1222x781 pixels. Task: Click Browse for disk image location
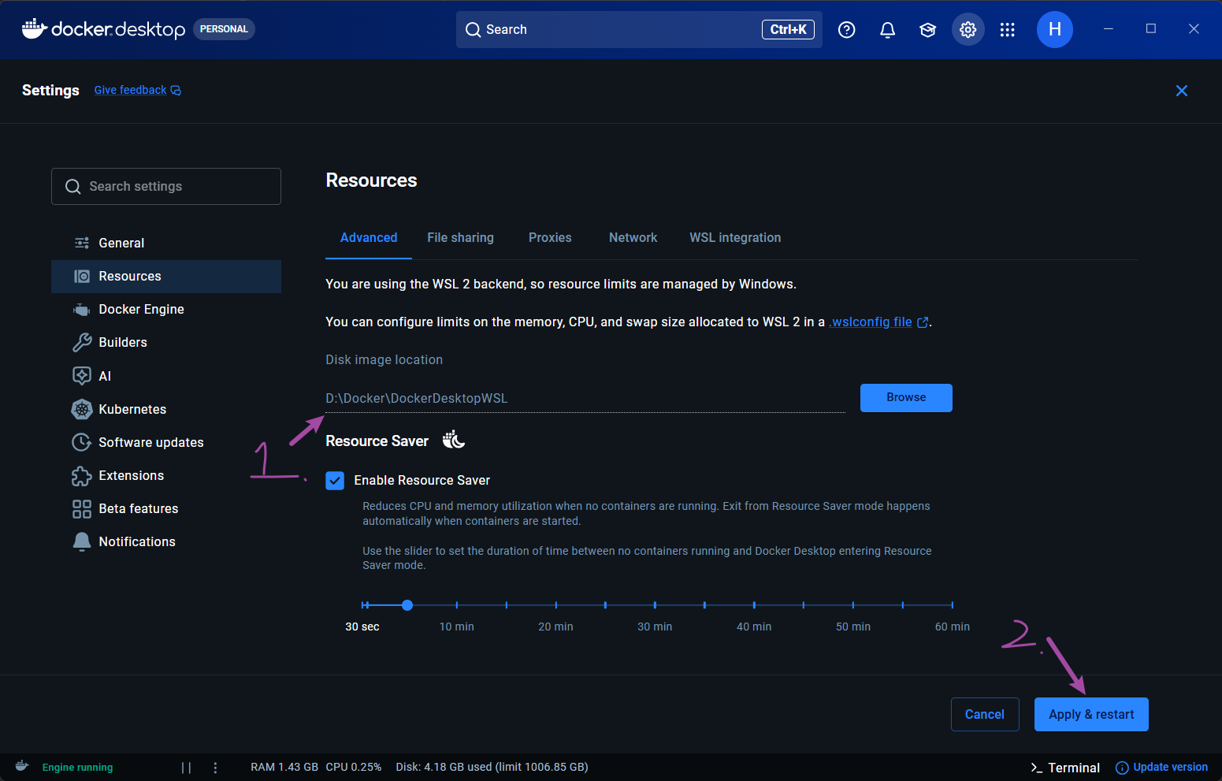(906, 398)
